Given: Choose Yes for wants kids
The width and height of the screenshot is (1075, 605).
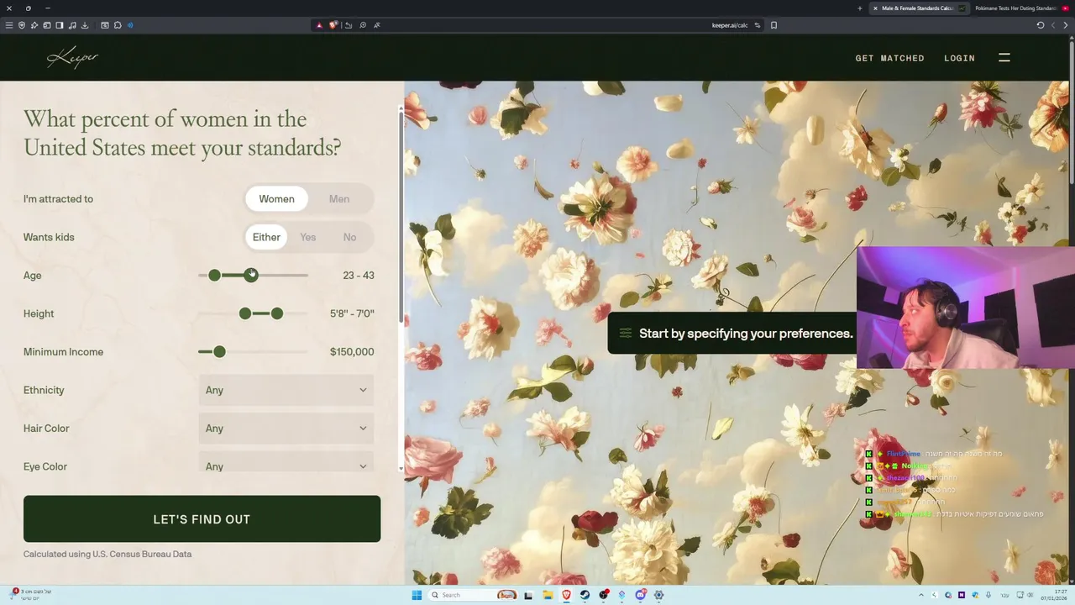Looking at the screenshot, I should [308, 237].
